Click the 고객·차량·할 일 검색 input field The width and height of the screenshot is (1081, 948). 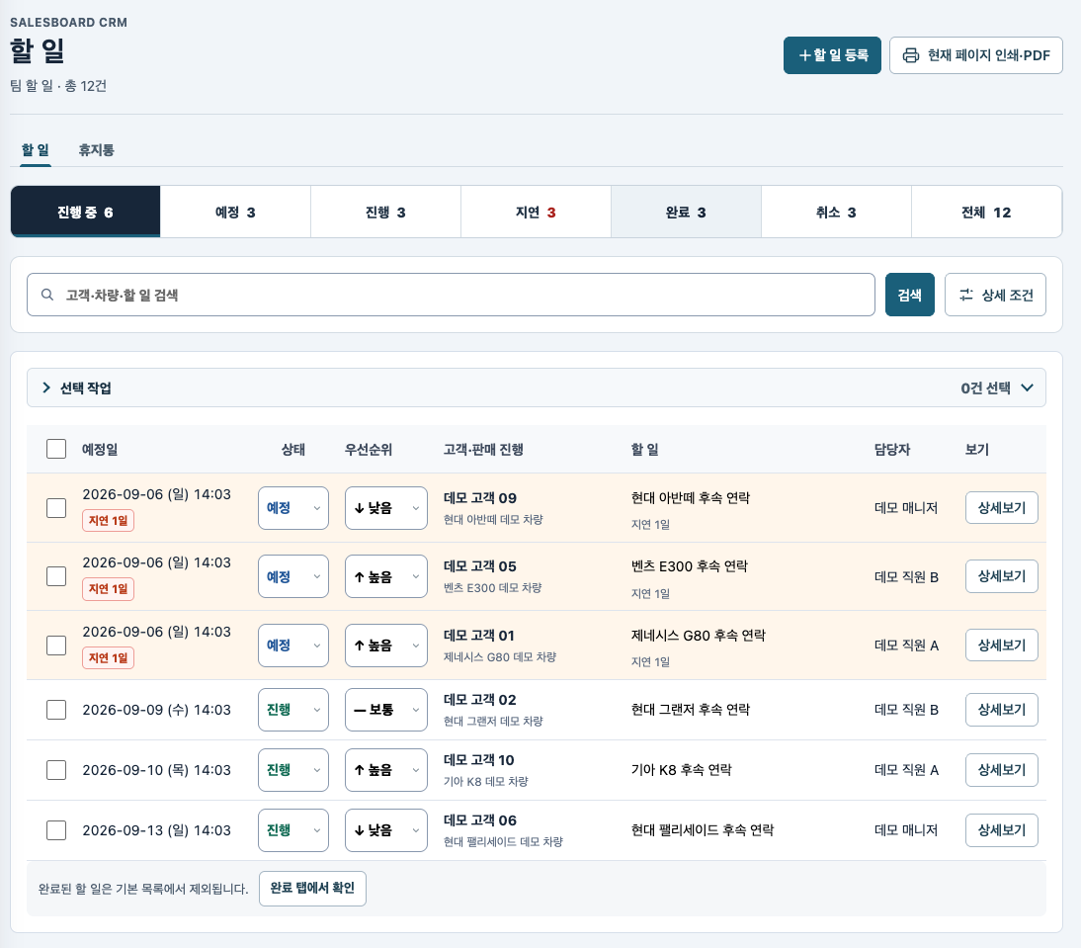tap(451, 295)
